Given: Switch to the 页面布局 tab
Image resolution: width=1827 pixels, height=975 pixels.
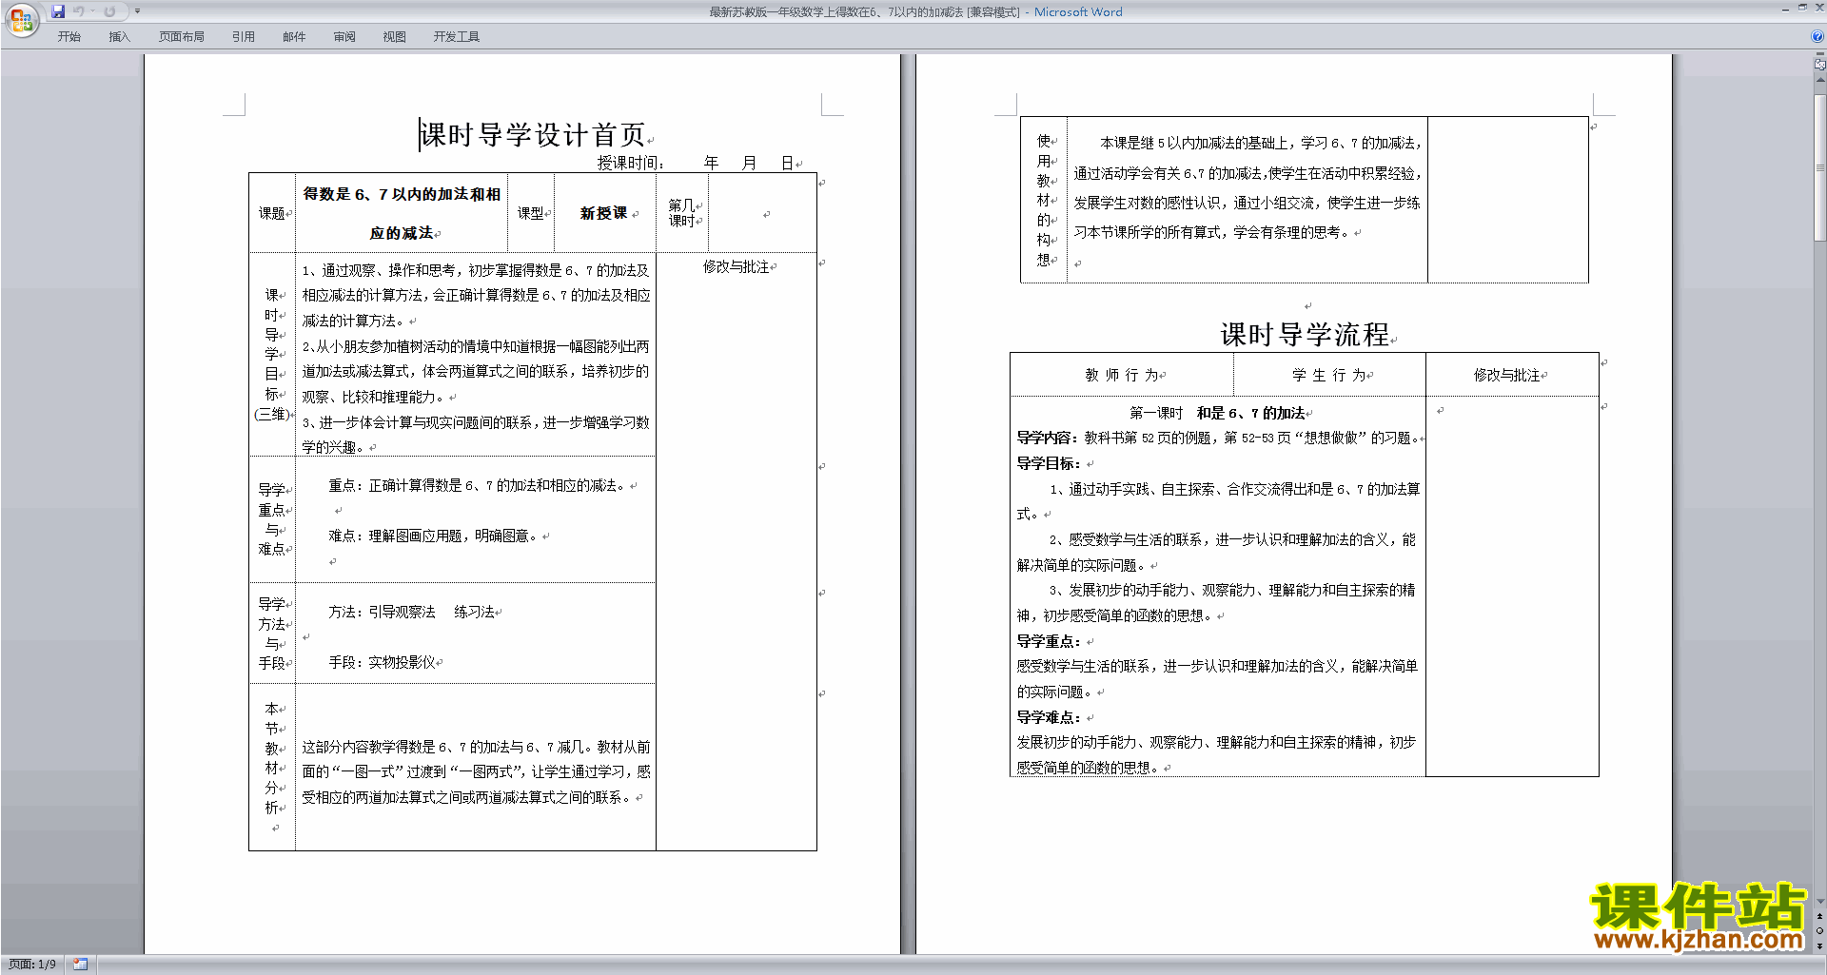Looking at the screenshot, I should pos(181,36).
